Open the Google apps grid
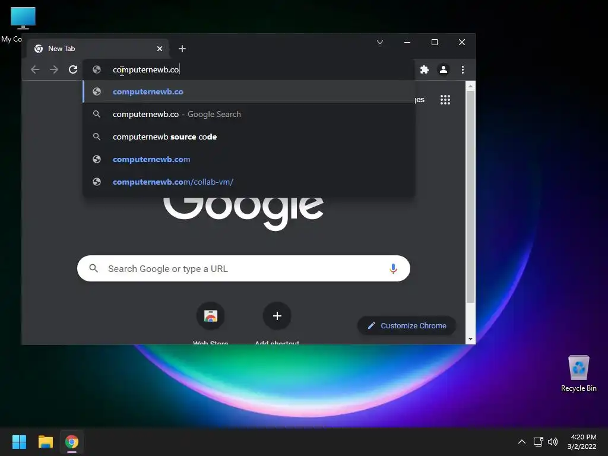The width and height of the screenshot is (608, 456). [x=445, y=100]
